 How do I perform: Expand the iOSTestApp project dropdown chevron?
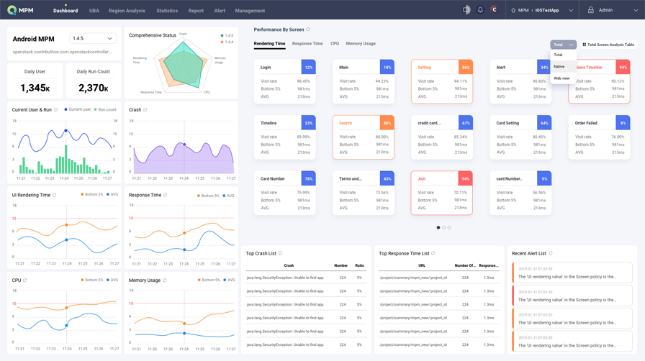pyautogui.click(x=571, y=10)
